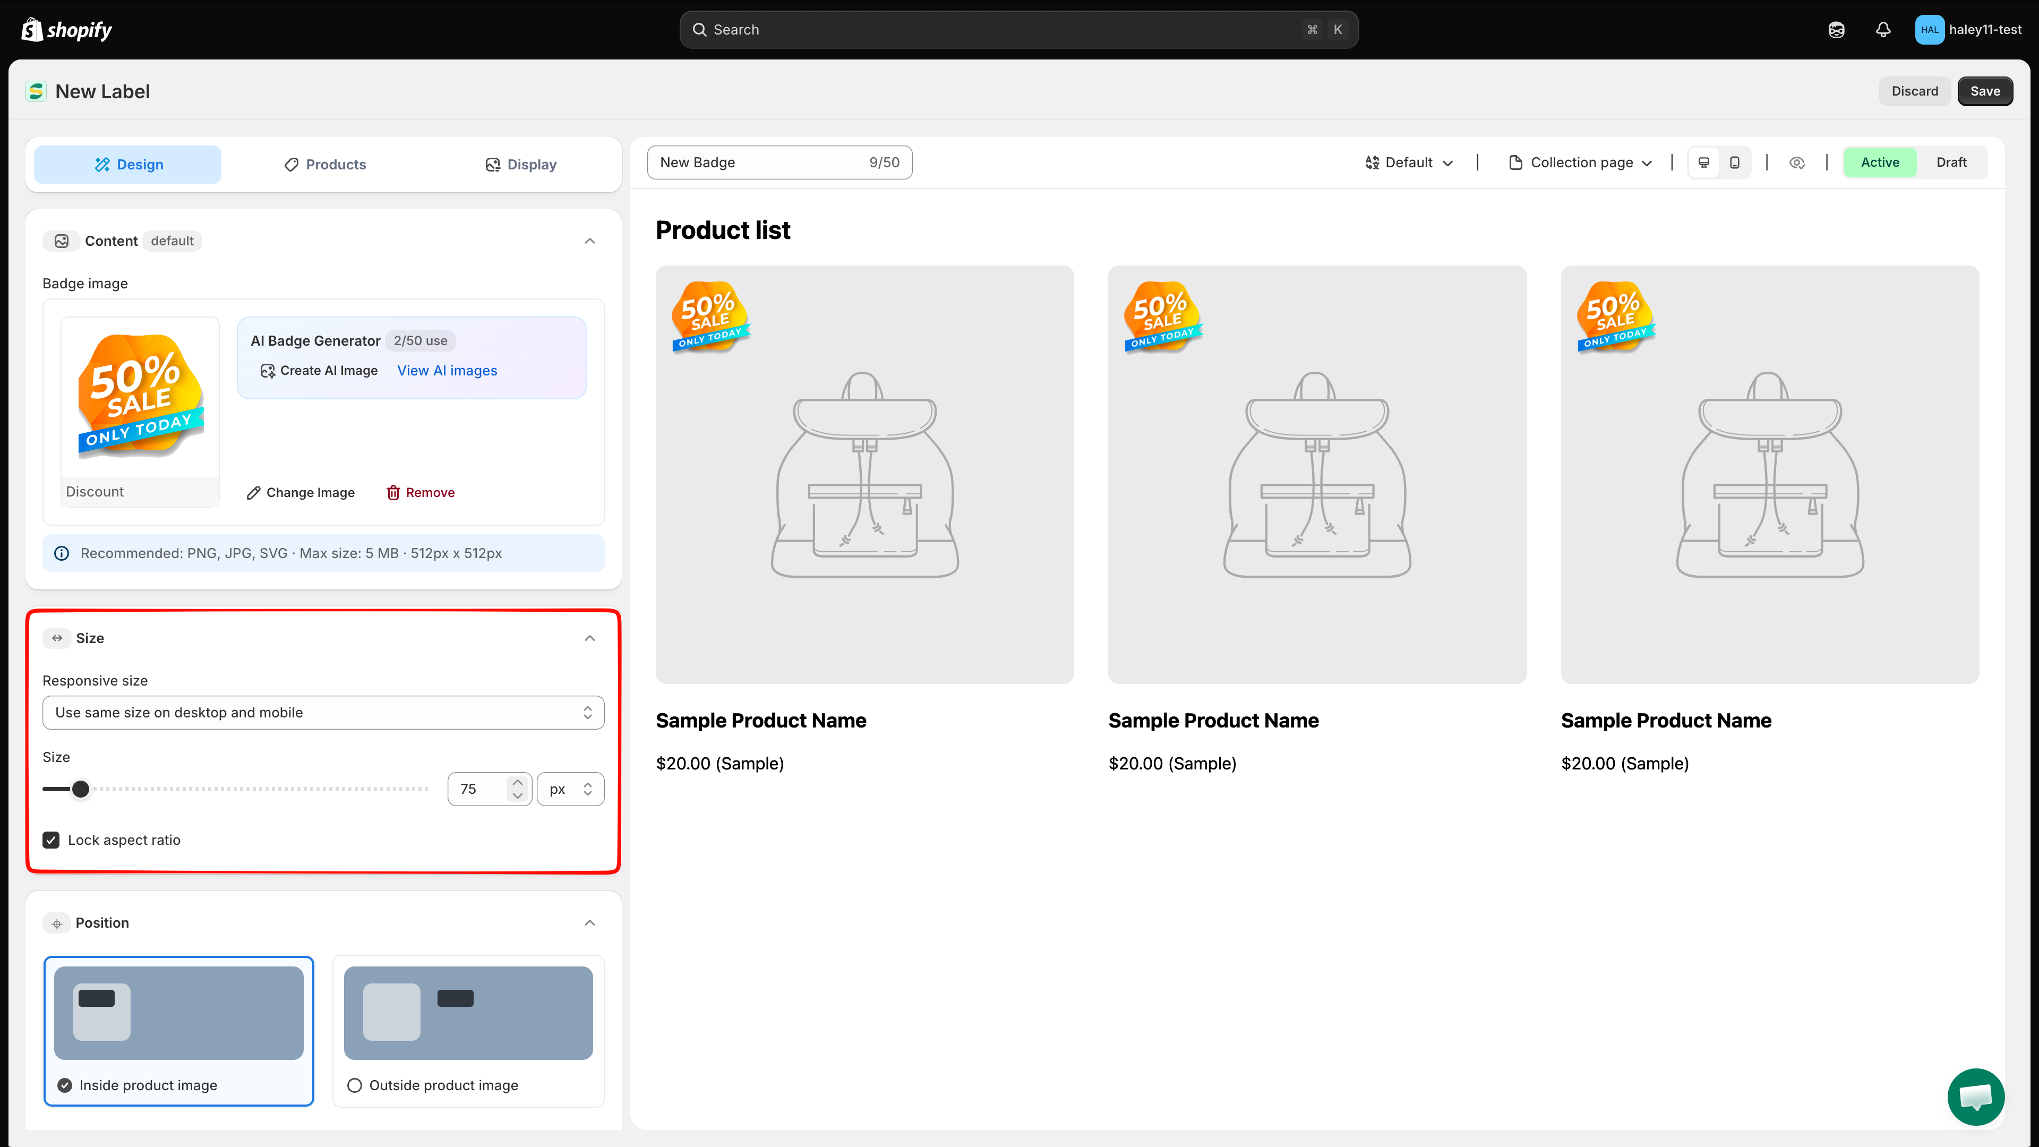2039x1147 pixels.
Task: Click the New Badge name field
Action: tap(779, 162)
